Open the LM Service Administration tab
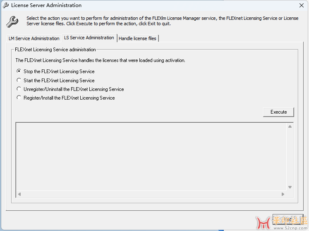Viewport: 309px width, 231px height. (34, 38)
